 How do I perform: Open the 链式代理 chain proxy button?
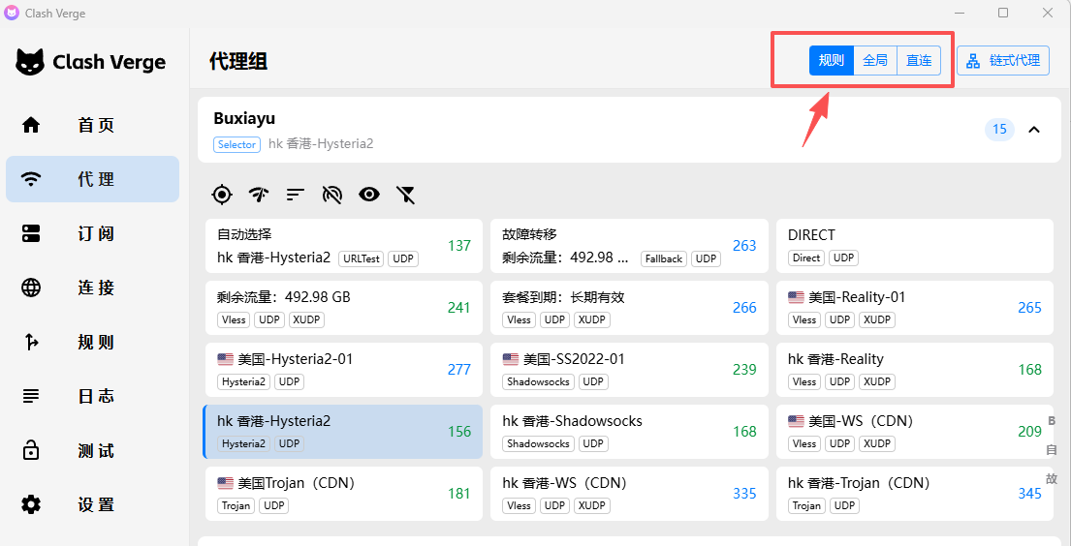(1003, 60)
